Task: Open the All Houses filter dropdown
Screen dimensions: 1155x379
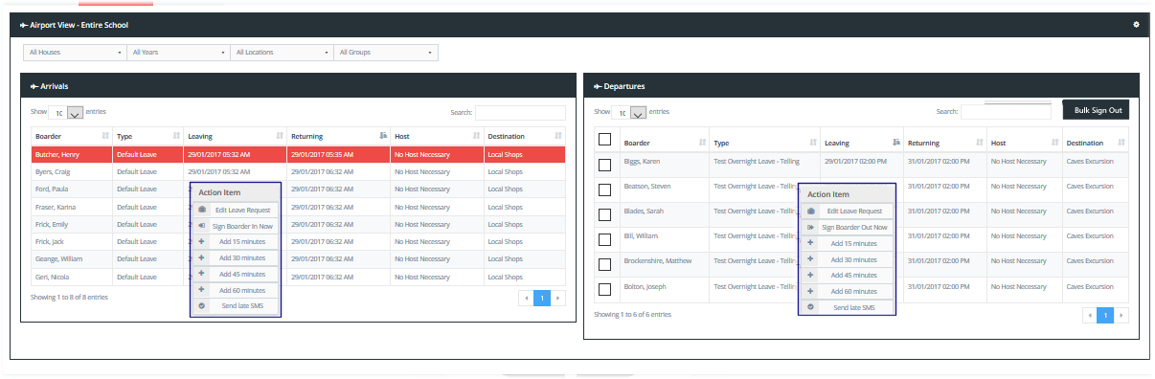Action: [x=75, y=52]
